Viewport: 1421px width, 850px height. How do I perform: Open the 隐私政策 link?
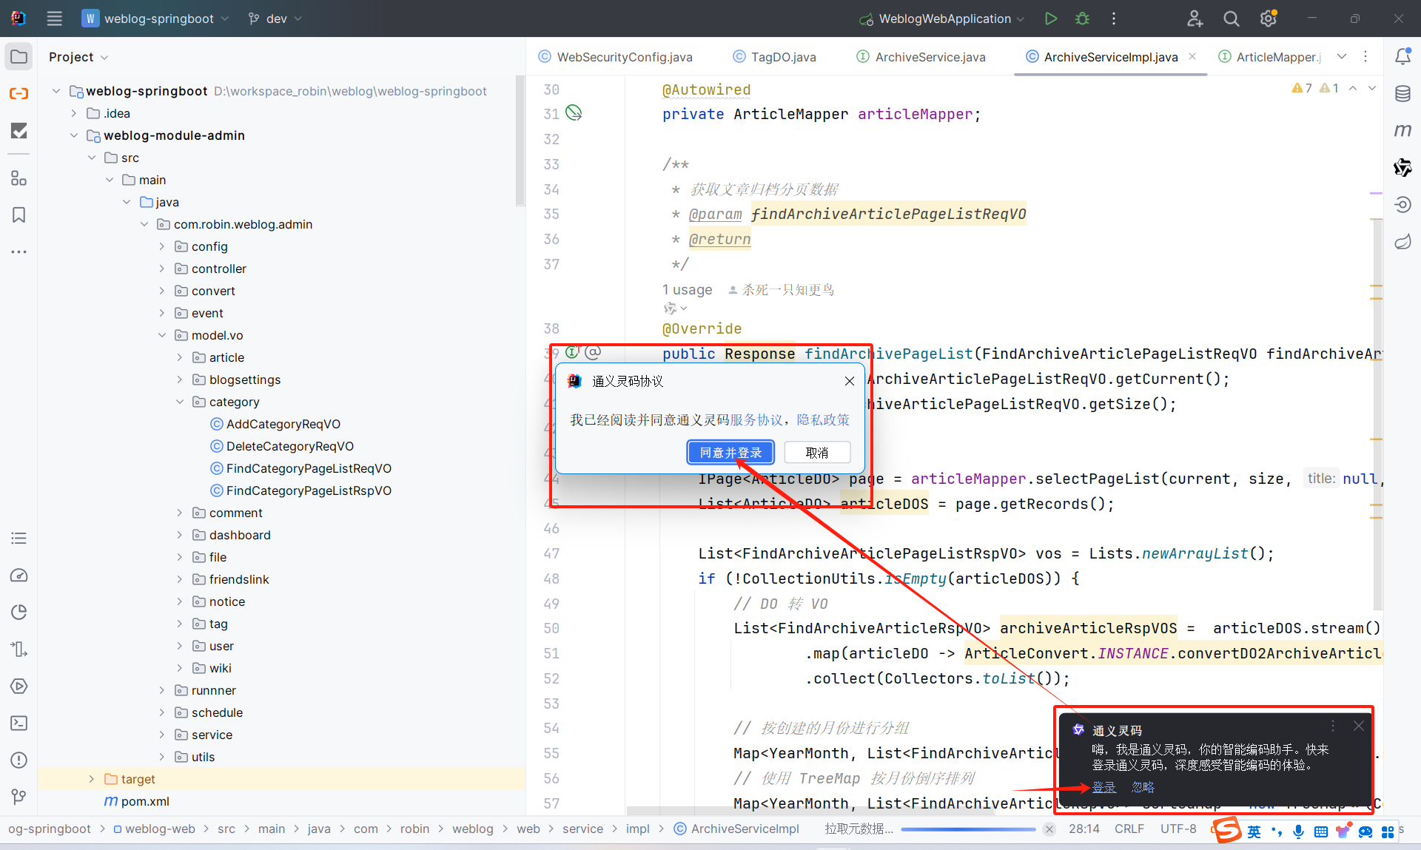(x=823, y=420)
